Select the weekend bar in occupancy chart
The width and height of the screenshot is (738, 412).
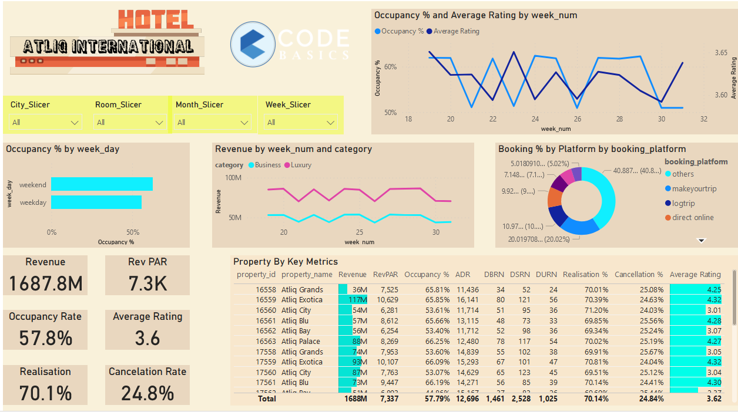pyautogui.click(x=102, y=184)
